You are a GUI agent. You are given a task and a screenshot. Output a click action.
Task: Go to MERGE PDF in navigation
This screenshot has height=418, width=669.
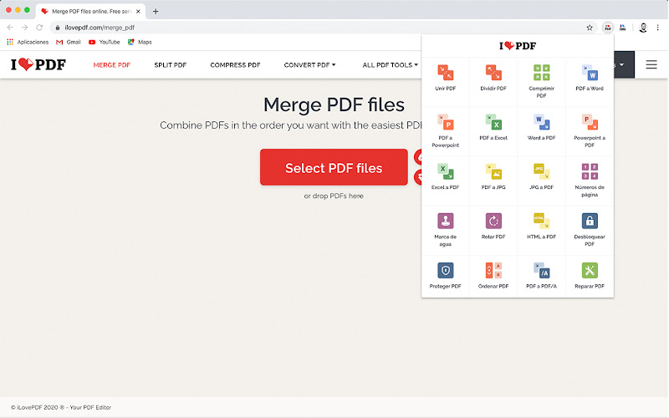(112, 65)
